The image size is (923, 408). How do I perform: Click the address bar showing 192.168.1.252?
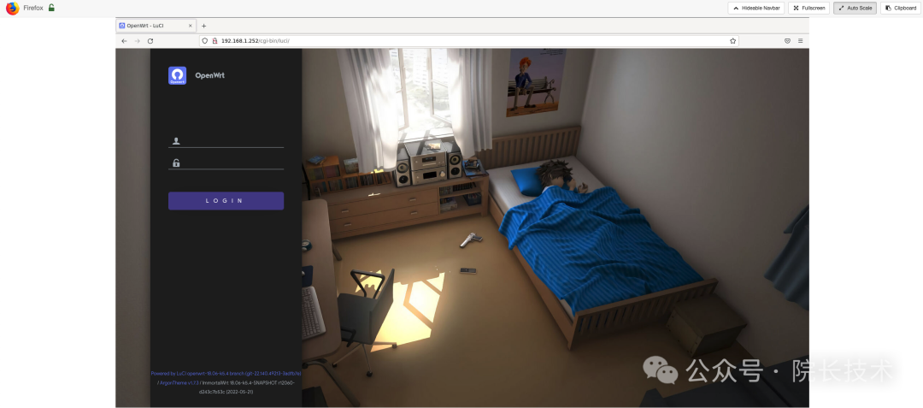pyautogui.click(x=469, y=41)
